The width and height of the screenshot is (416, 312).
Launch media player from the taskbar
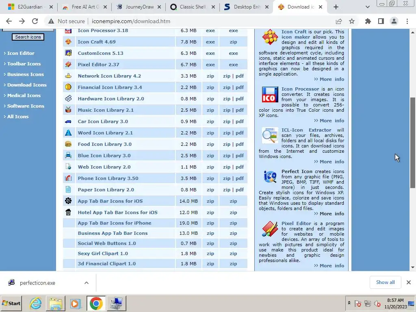click(x=76, y=303)
